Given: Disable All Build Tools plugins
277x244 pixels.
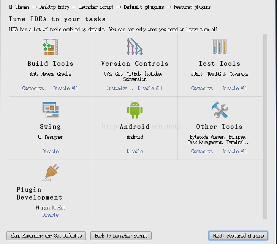Looking at the screenshot, I should (x=65, y=89).
